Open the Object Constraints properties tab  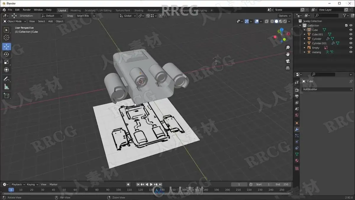click(297, 148)
